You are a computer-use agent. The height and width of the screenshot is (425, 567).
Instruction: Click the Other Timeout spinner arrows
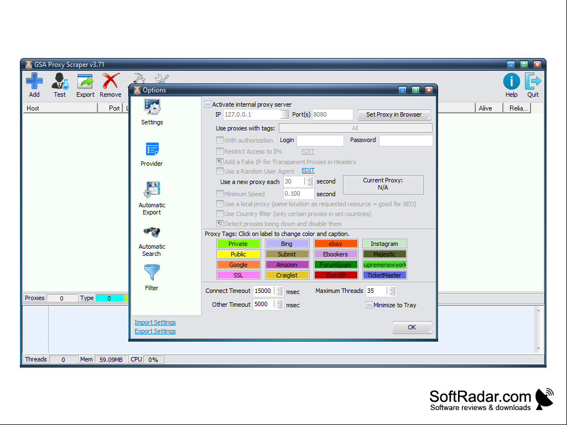pyautogui.click(x=279, y=305)
